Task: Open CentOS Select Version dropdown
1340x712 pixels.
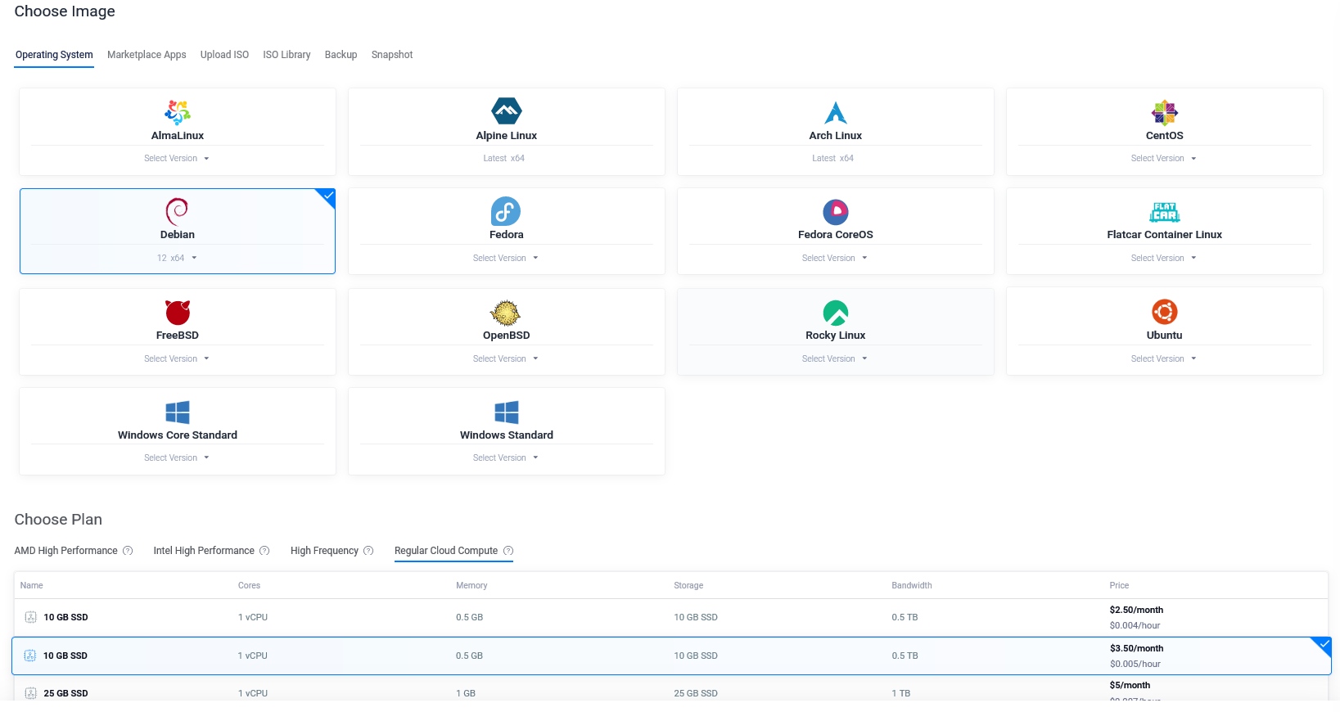Action: pyautogui.click(x=1164, y=159)
